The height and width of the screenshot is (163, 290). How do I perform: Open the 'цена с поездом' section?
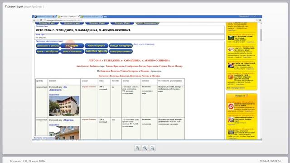[72, 51]
